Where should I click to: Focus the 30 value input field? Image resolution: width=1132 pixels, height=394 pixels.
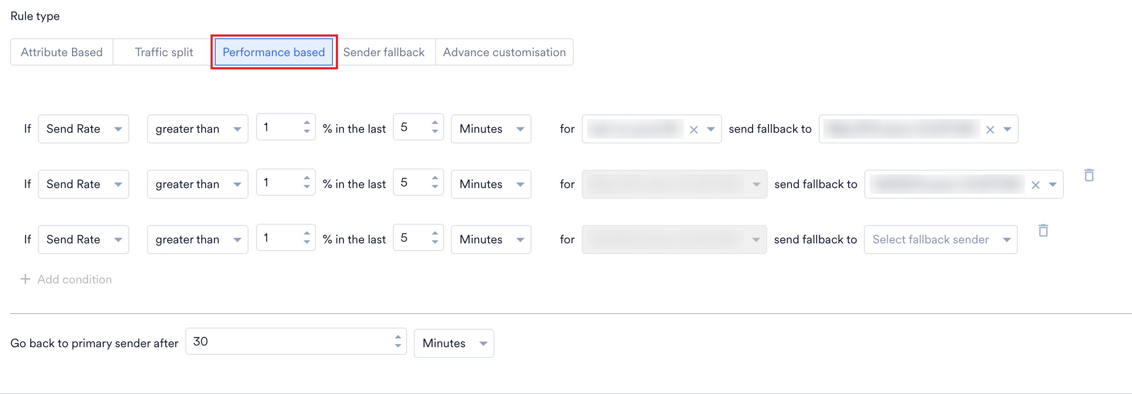(x=296, y=341)
